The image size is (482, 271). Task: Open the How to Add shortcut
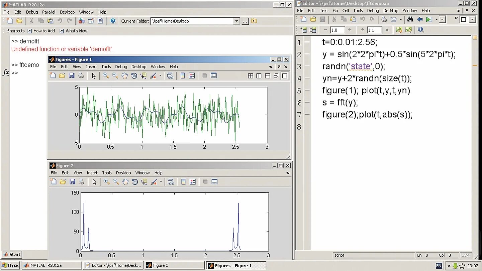[x=41, y=31]
